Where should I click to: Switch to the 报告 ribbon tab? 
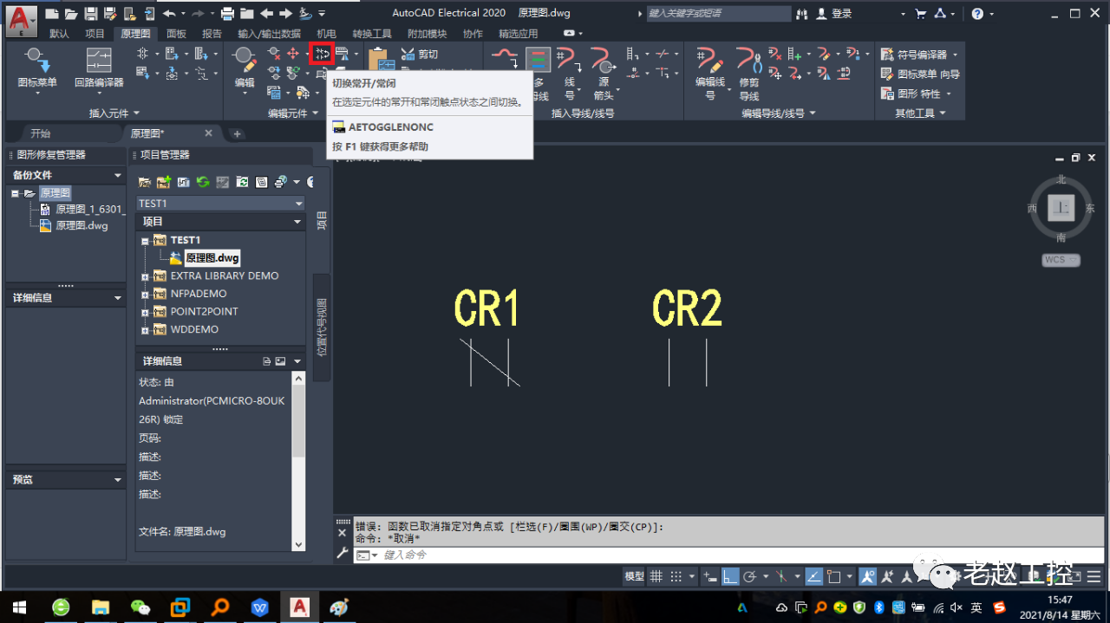pos(212,33)
